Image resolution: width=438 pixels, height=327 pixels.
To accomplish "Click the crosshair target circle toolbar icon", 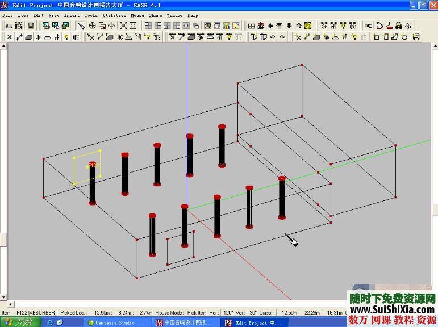I will pos(91,26).
